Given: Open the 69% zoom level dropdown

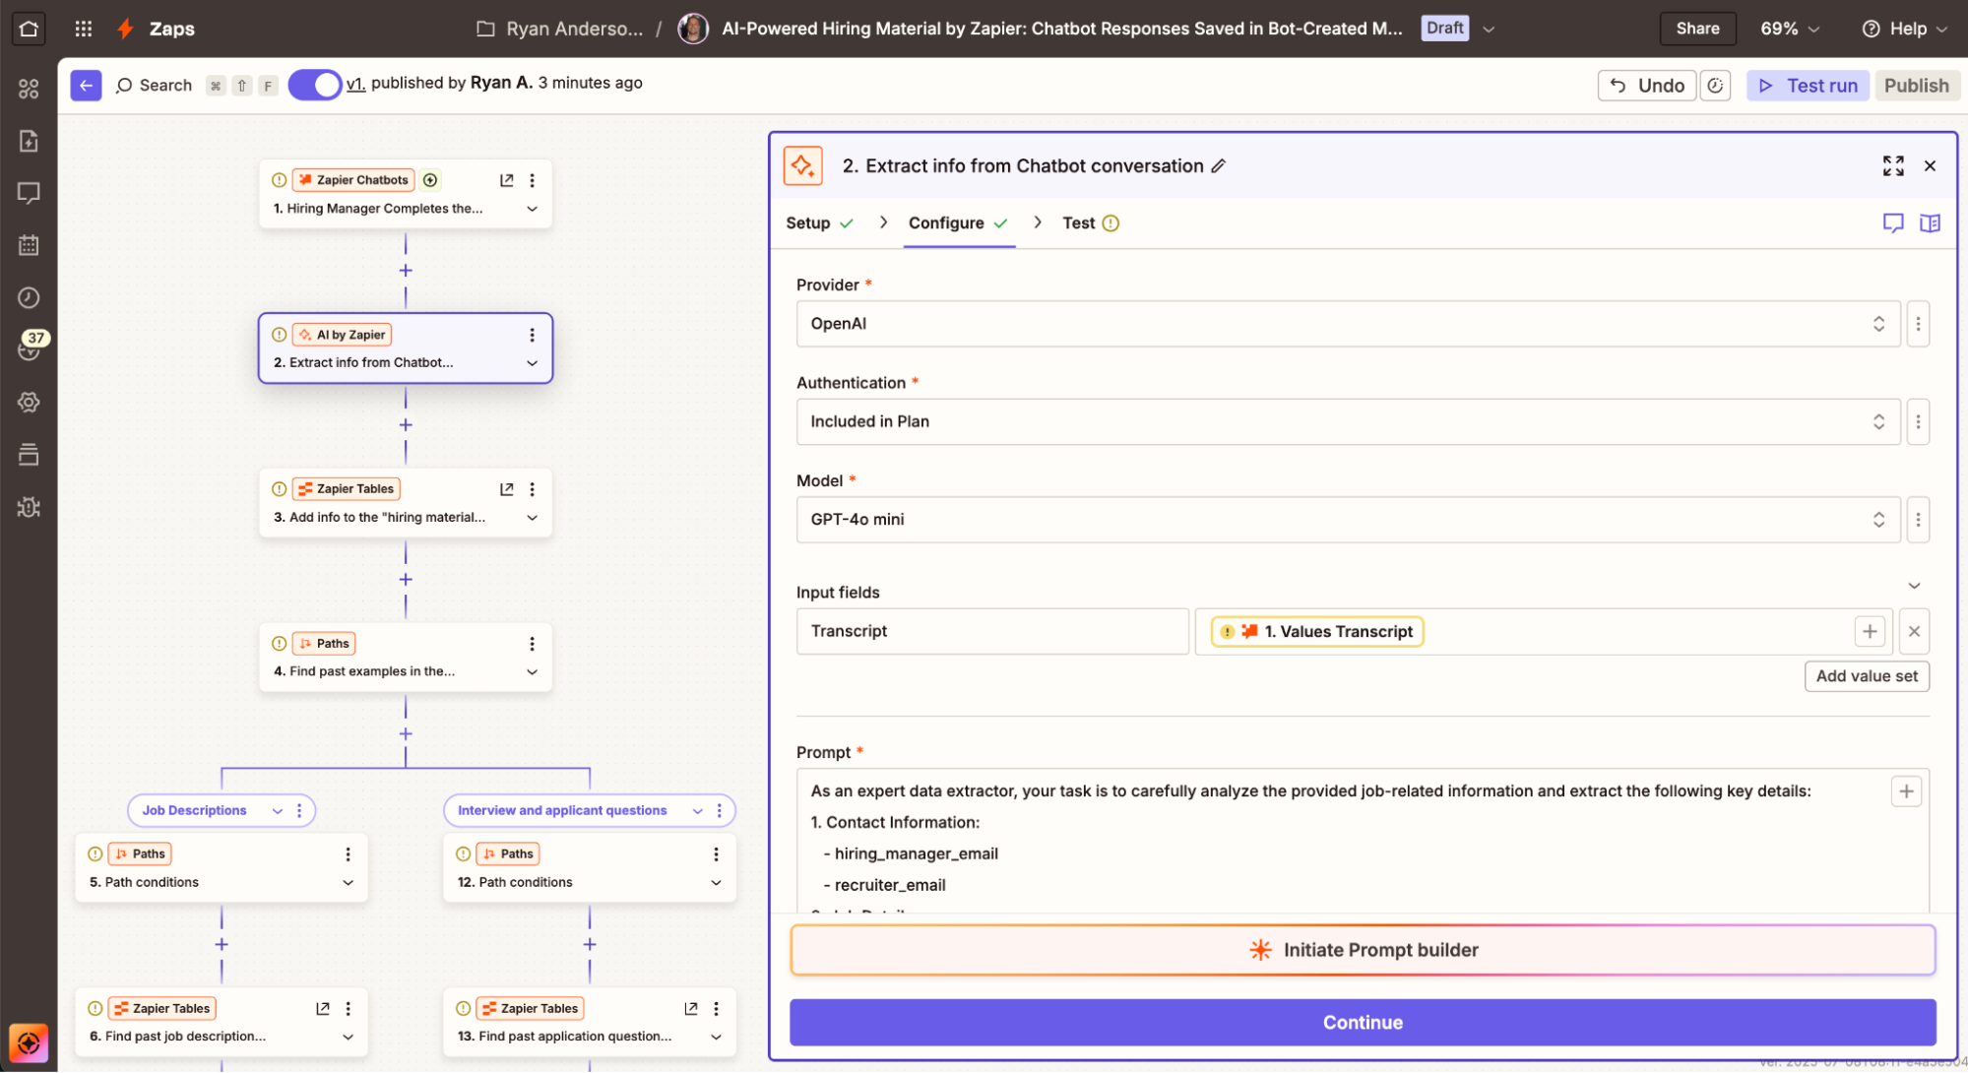Looking at the screenshot, I should click(1789, 29).
